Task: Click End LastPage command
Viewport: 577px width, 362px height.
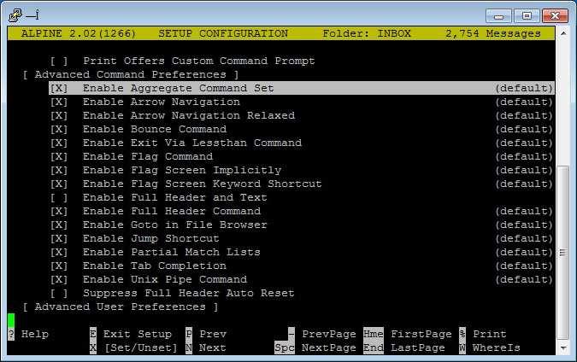Action: click(x=404, y=347)
